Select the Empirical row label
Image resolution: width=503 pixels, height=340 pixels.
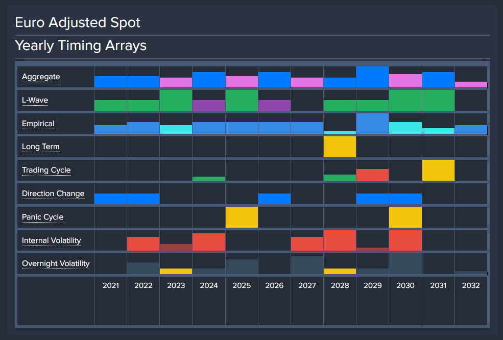(x=38, y=124)
